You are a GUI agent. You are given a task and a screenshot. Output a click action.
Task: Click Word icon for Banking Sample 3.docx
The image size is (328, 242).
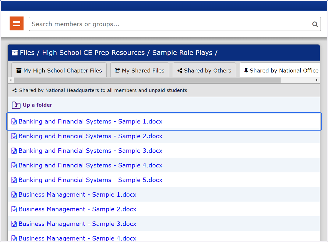point(14,151)
